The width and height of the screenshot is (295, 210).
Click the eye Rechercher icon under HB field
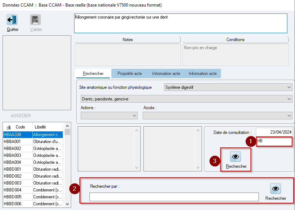click(235, 156)
